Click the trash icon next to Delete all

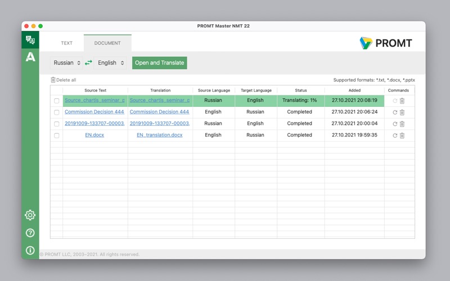point(53,80)
